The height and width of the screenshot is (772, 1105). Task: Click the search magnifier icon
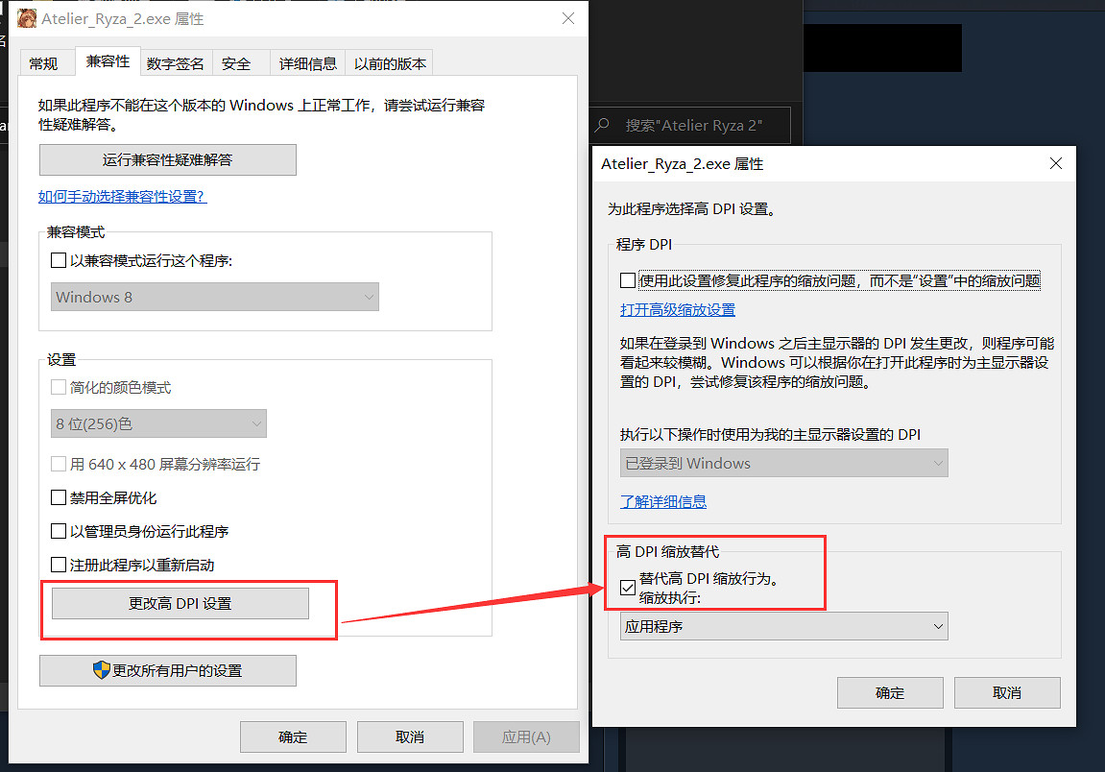pos(603,126)
